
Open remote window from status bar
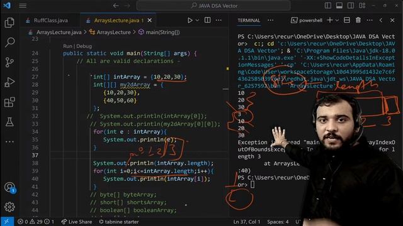7,222
